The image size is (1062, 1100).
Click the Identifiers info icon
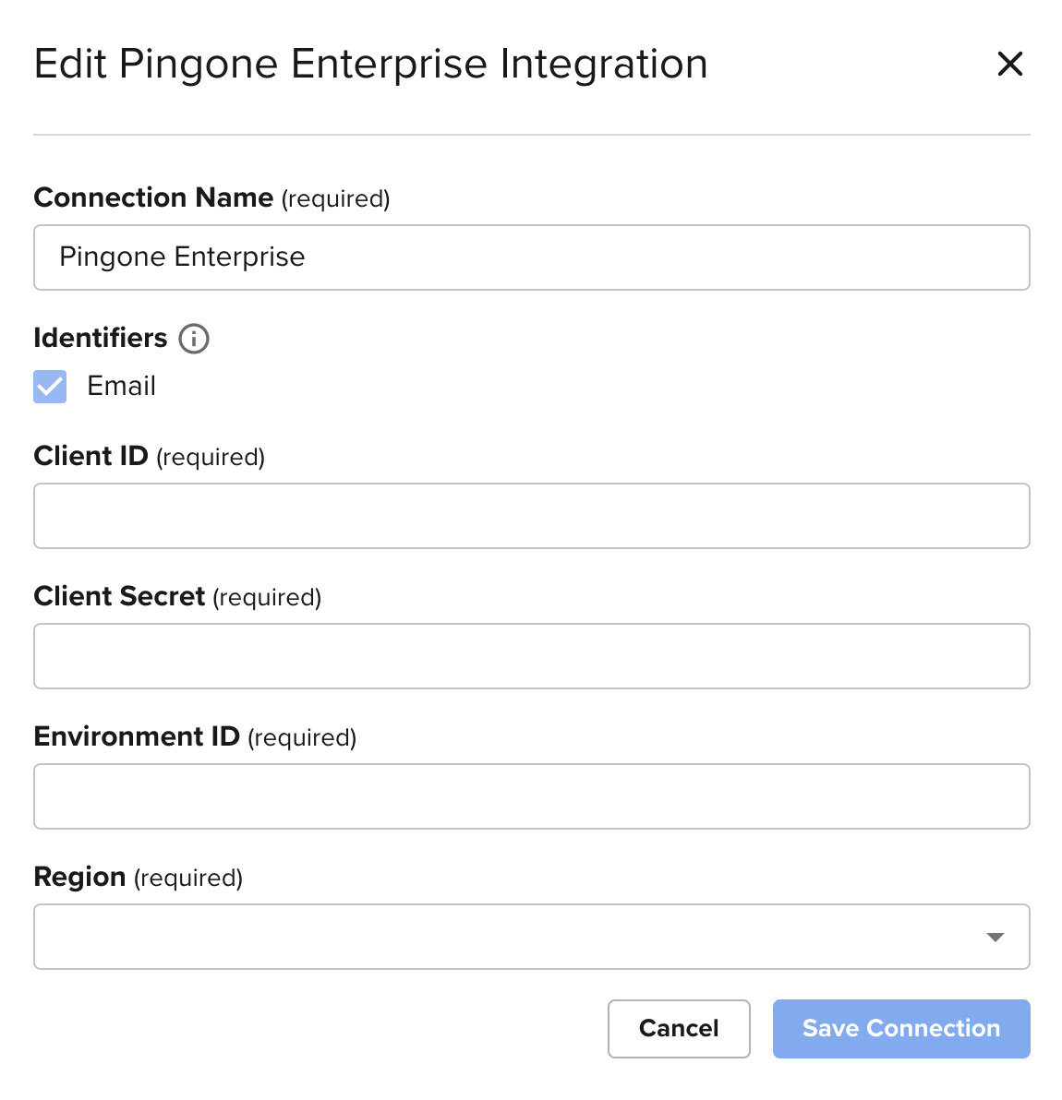point(194,339)
